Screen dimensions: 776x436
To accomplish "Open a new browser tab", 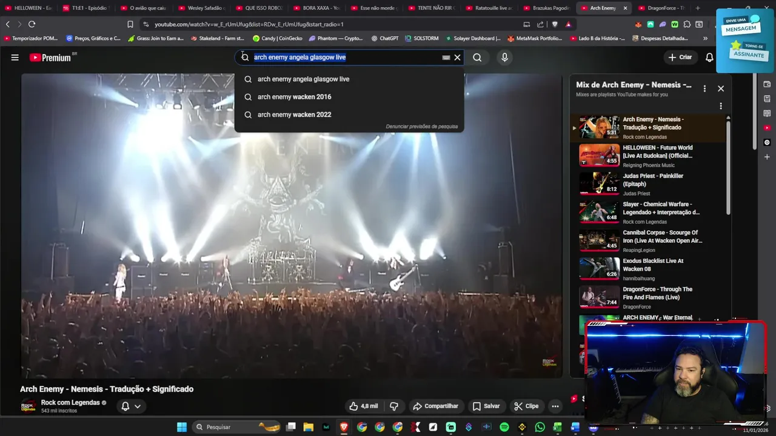I will [698, 8].
